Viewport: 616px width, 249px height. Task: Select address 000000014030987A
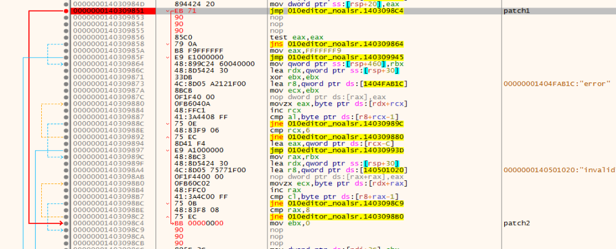[x=109, y=90]
